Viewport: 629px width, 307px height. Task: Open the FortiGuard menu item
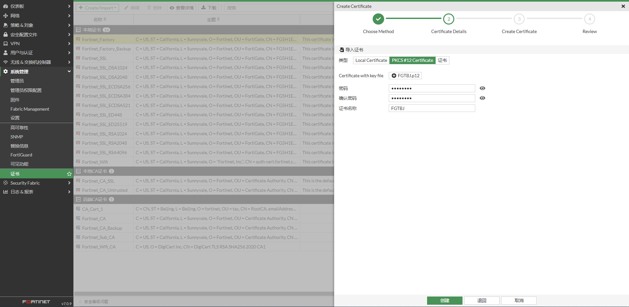(x=21, y=155)
